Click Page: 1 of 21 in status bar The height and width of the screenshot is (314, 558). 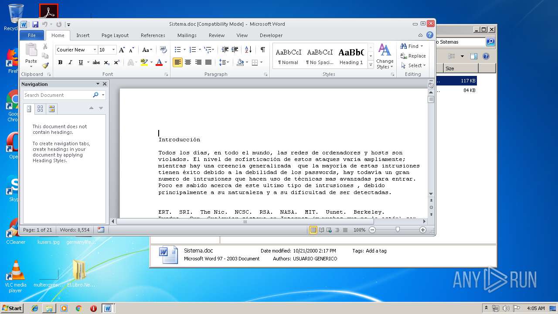[x=37, y=230]
